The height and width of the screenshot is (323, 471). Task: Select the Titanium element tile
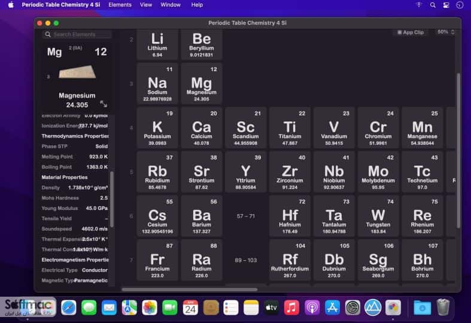[x=290, y=128]
